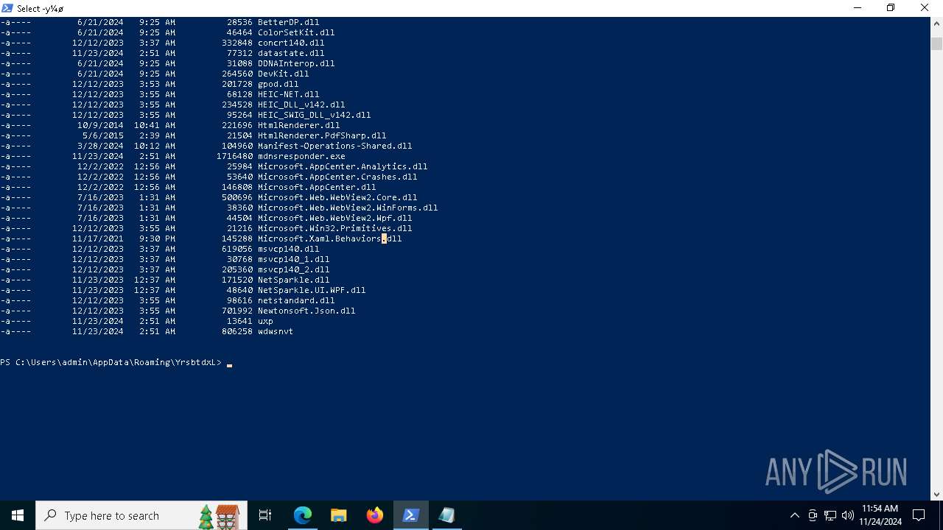Viewport: 943px width, 530px height.
Task: Click the NetSparkle.UI.WPF.dll entry
Action: pyautogui.click(x=312, y=290)
